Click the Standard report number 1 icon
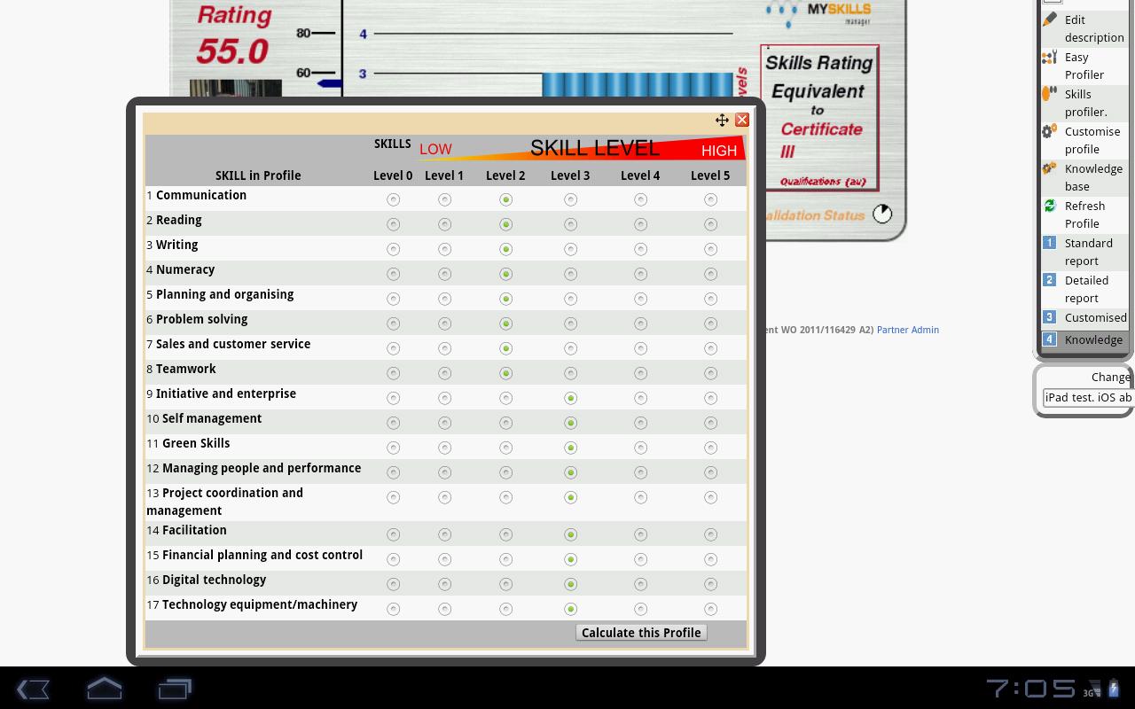The image size is (1135, 709). tap(1050, 243)
